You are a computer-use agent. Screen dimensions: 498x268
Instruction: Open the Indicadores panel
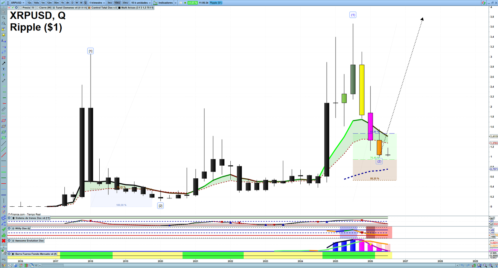(x=163, y=3)
